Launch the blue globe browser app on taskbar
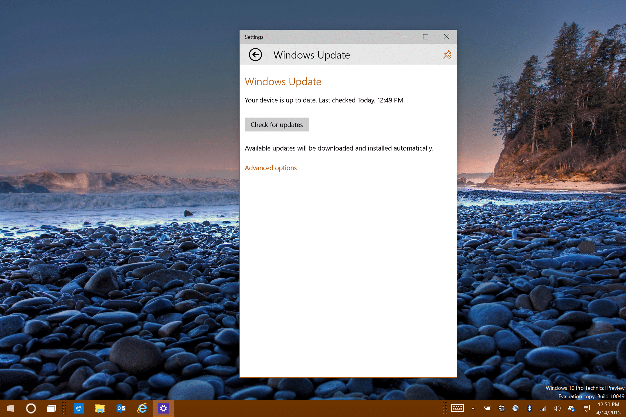Viewport: 626px width, 417px height. pyautogui.click(x=79, y=408)
